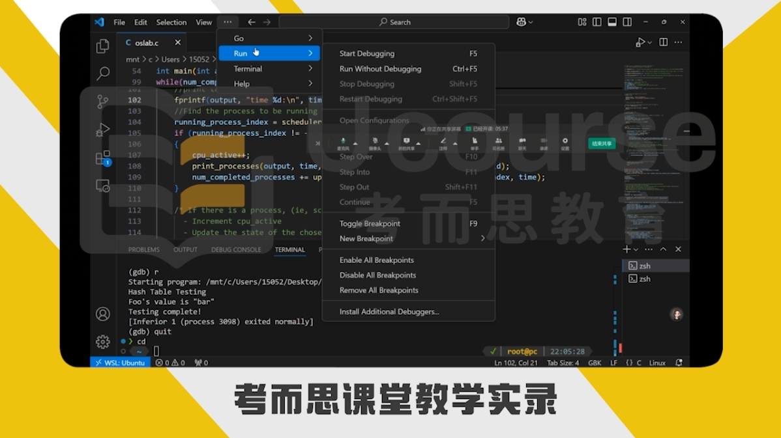The image size is (781, 438).
Task: Open the Explorer view in activity bar
Action: click(102, 46)
